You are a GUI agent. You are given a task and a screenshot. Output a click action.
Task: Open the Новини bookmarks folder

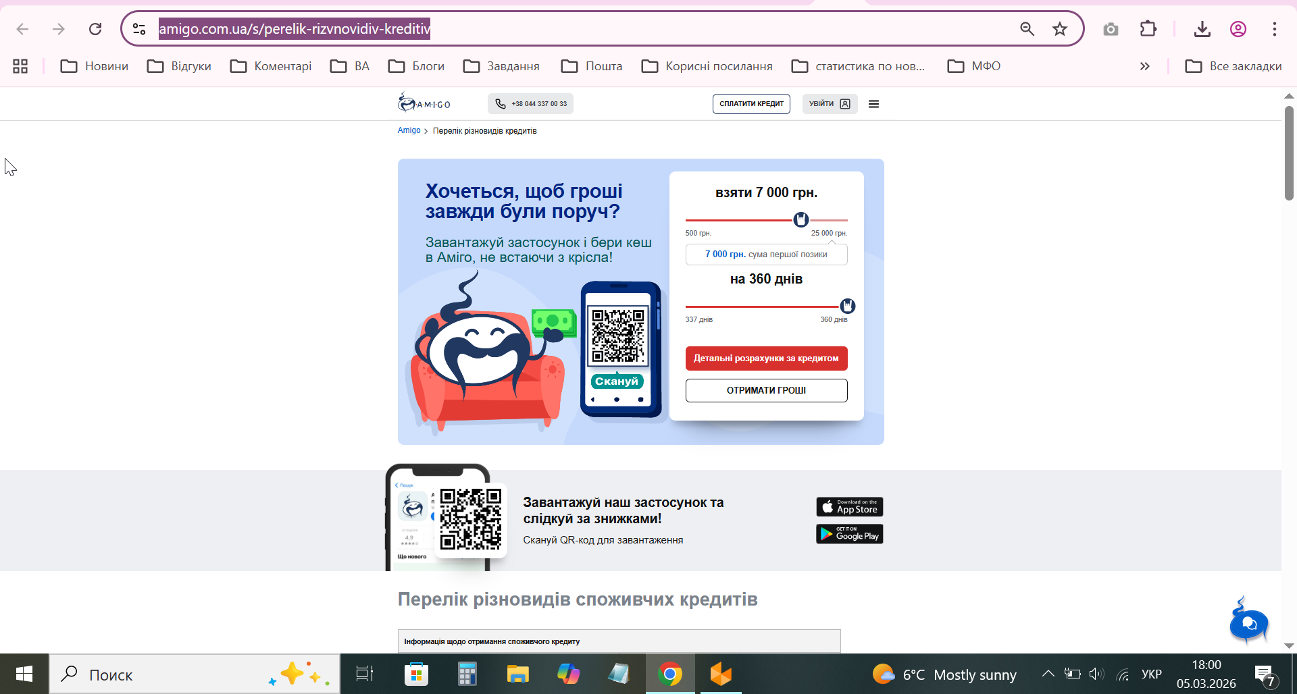[95, 66]
